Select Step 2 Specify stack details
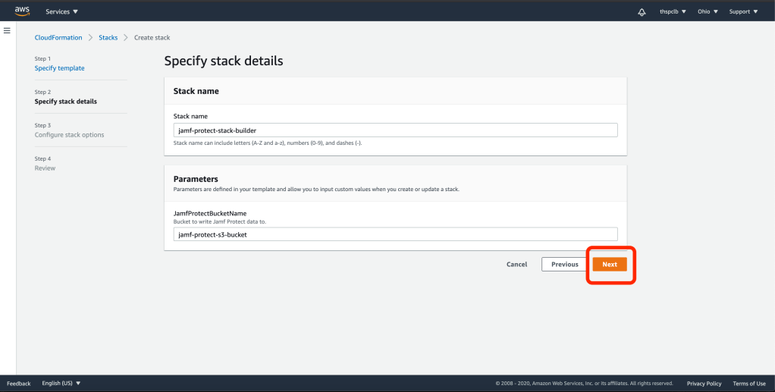Image resolution: width=775 pixels, height=392 pixels. click(x=66, y=102)
